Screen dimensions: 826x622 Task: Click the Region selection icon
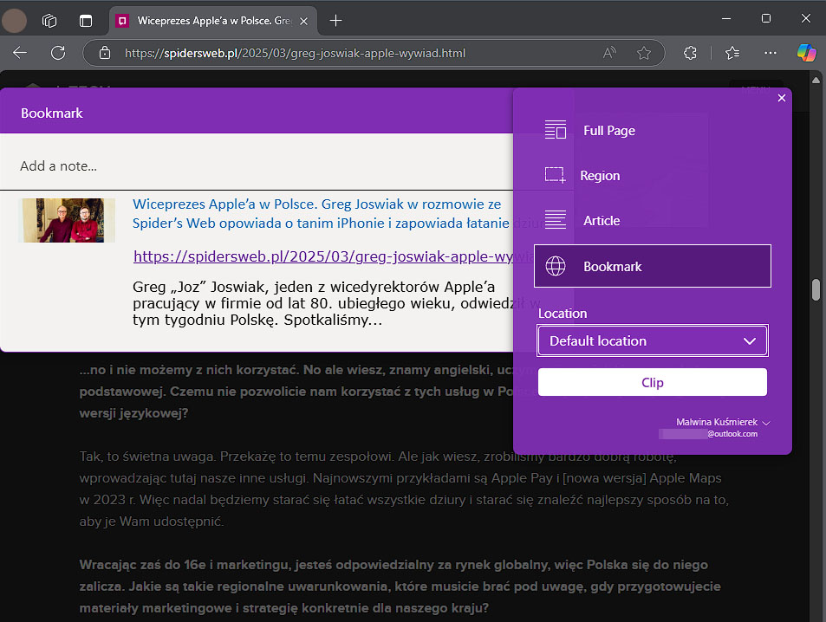556,175
